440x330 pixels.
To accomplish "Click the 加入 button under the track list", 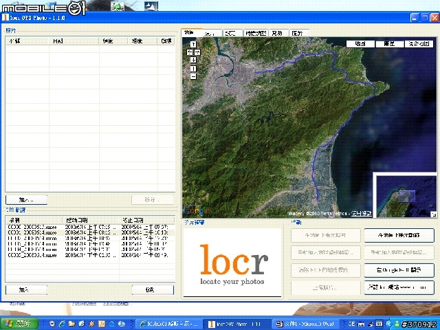I will pos(26,290).
